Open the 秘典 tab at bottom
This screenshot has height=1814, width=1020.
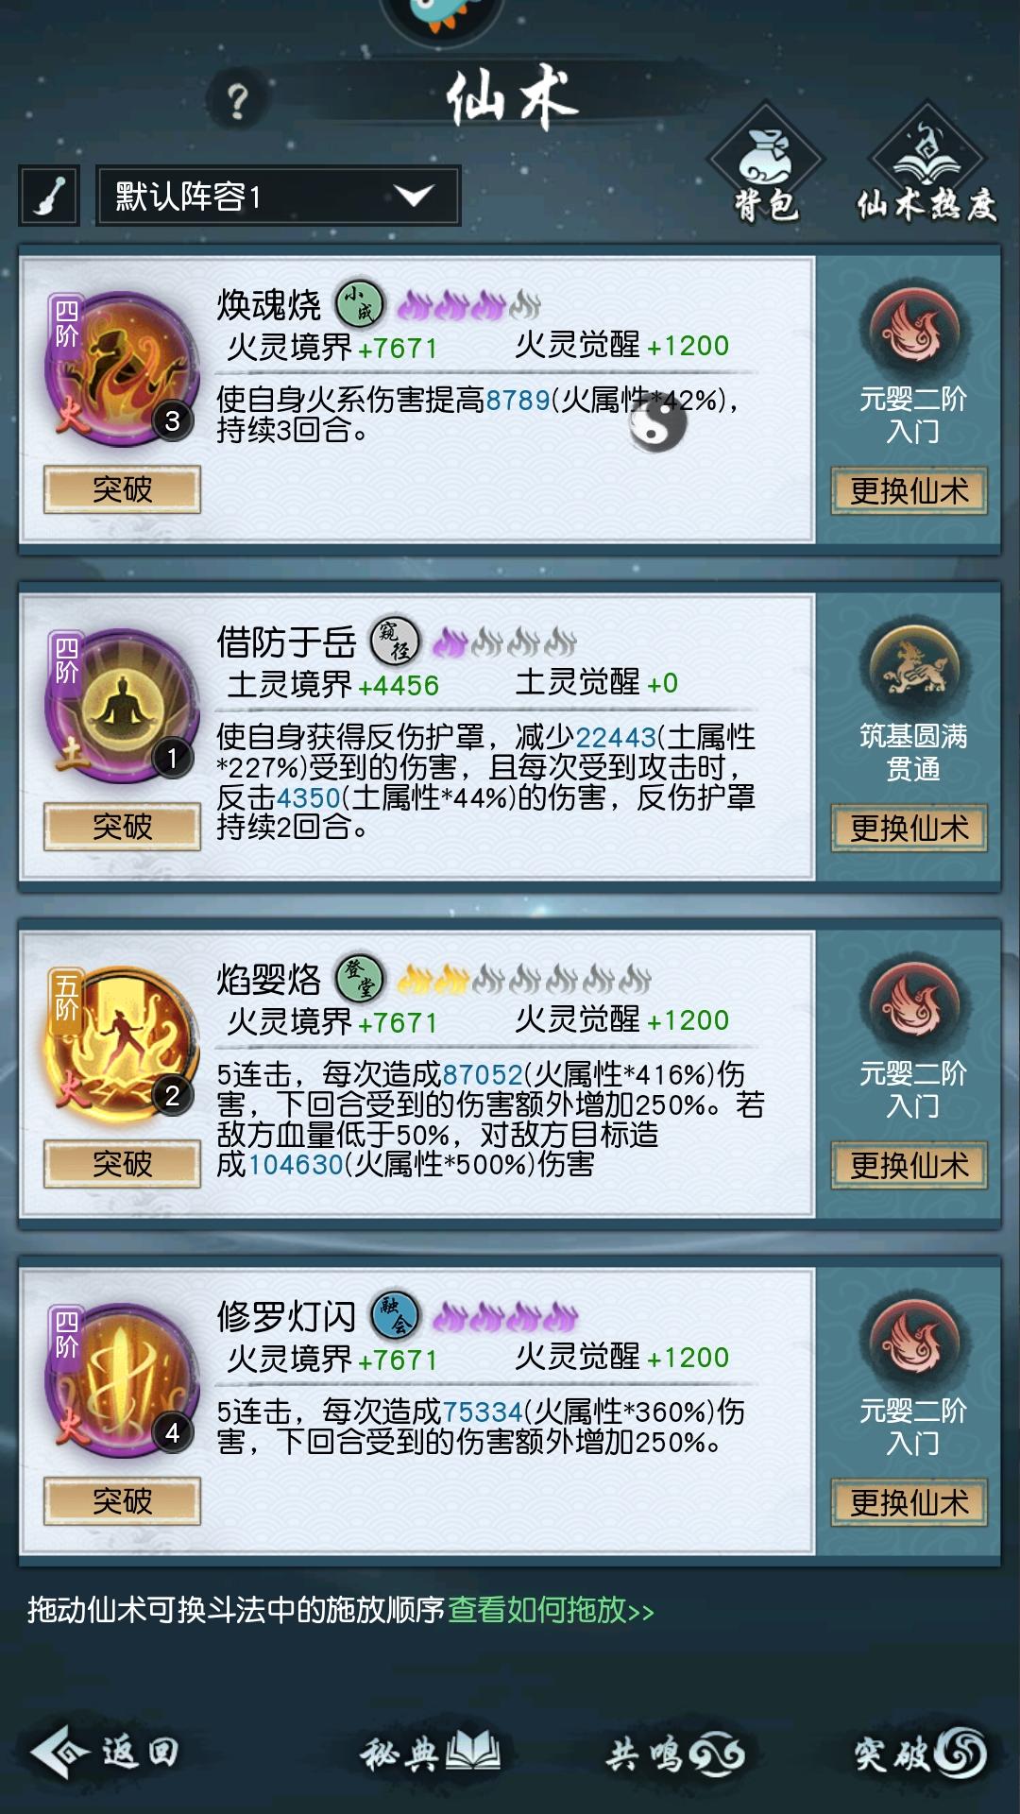coord(430,1754)
